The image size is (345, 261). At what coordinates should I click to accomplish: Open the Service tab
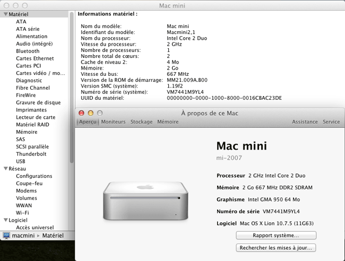point(331,122)
